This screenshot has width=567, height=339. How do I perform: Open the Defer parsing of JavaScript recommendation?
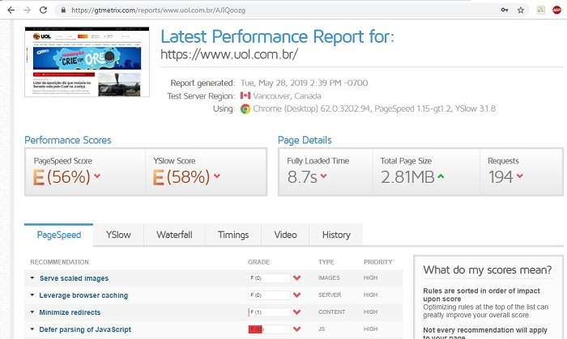(85, 329)
